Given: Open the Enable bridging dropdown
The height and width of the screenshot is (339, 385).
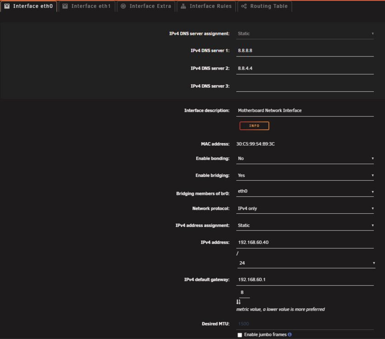Looking at the screenshot, I should point(305,175).
